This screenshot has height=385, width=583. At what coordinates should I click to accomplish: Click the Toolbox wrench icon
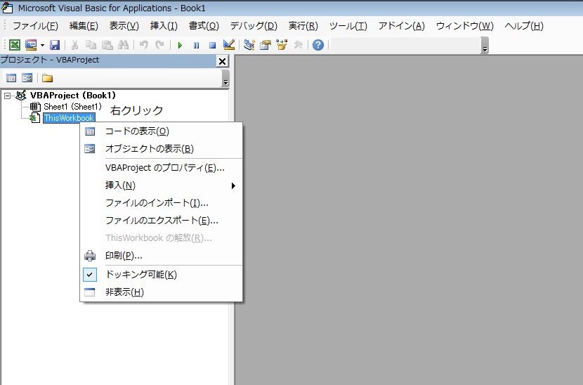(298, 45)
